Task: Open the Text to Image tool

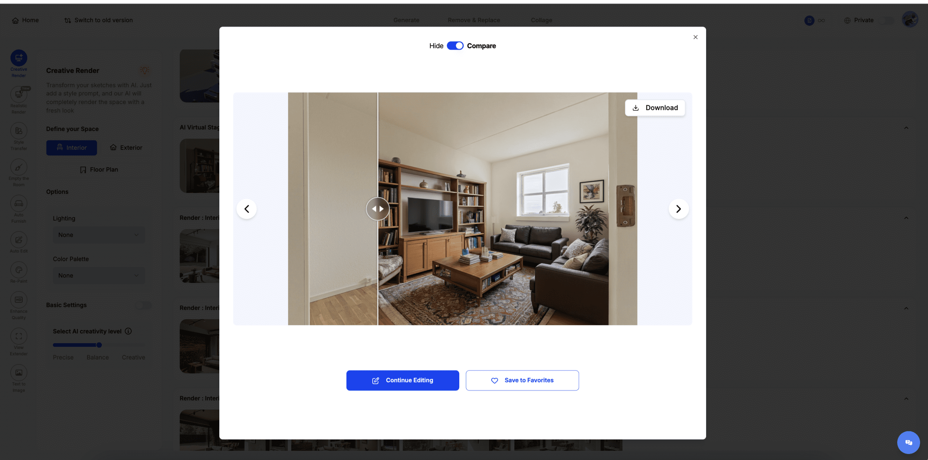Action: [x=18, y=373]
